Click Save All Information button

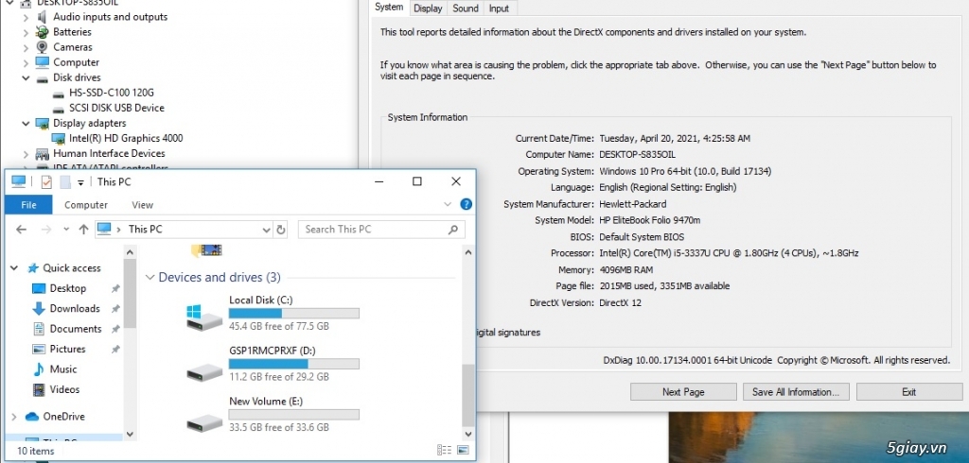pos(796,392)
